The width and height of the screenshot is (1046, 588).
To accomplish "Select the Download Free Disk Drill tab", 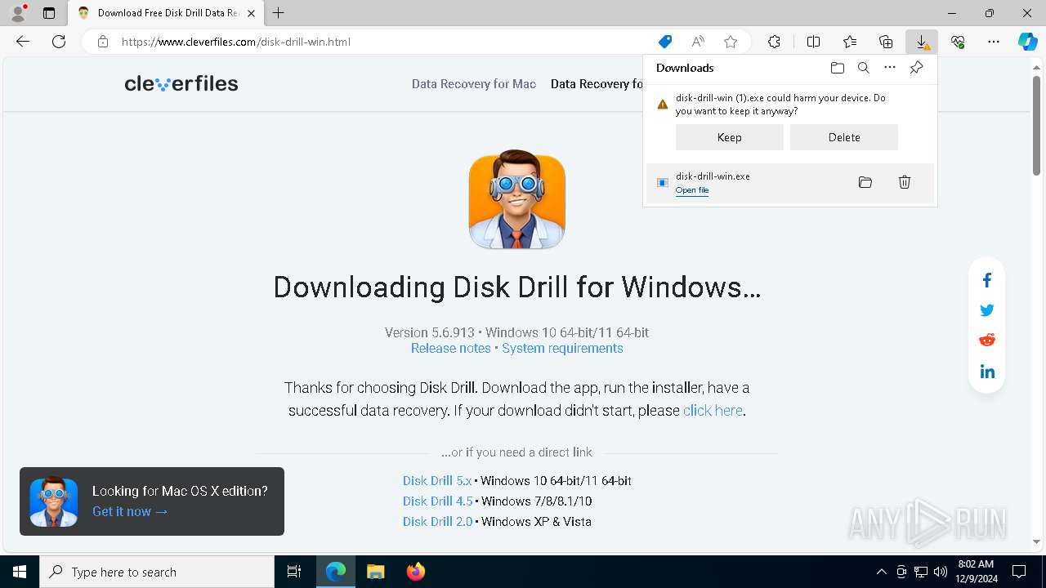I will 167,13.
